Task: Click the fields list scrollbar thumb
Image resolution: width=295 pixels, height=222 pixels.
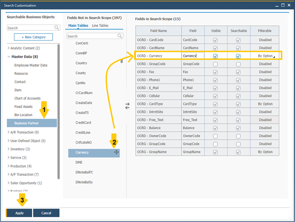Action: pyautogui.click(x=122, y=61)
